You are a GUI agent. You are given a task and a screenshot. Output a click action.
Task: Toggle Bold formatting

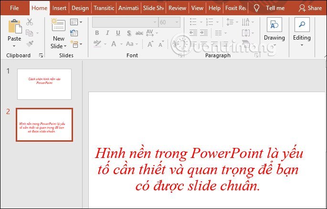pos(97,33)
